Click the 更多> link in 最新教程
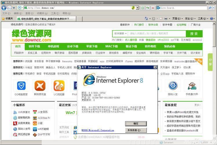217x145 pixels. click(x=197, y=105)
